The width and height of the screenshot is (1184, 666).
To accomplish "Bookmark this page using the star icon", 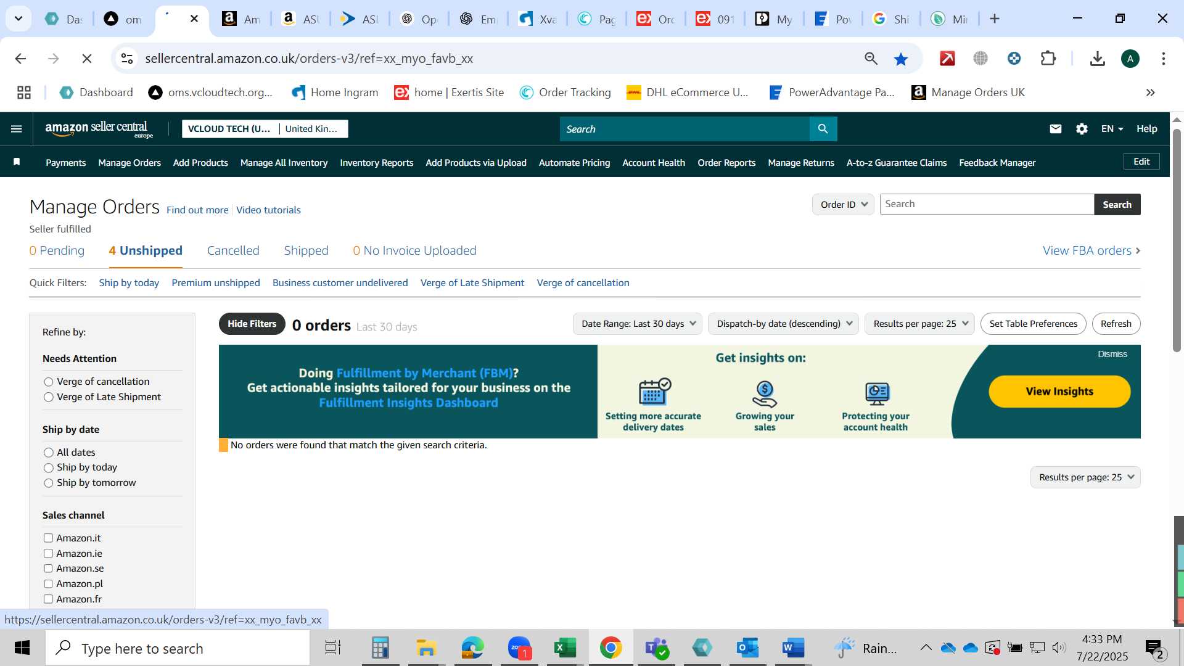I will click(900, 59).
